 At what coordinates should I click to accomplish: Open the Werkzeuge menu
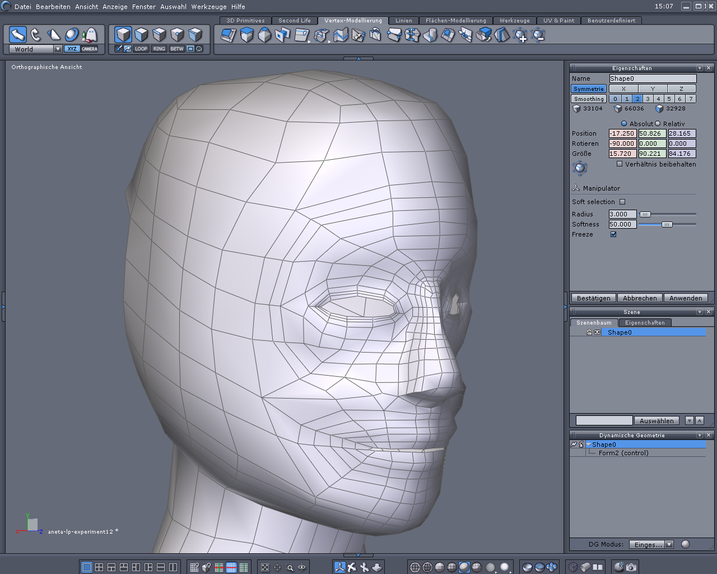coord(209,7)
